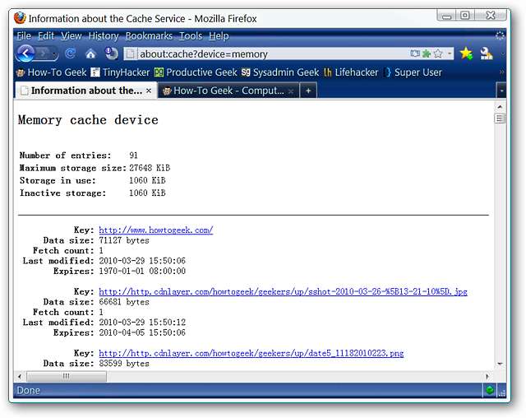Open the sshot-2010-03-26 jpg cache link
526x418 pixels.
pos(283,291)
